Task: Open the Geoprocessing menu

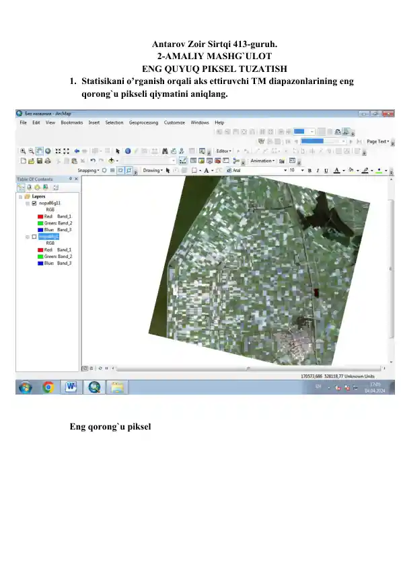Action: [143, 123]
